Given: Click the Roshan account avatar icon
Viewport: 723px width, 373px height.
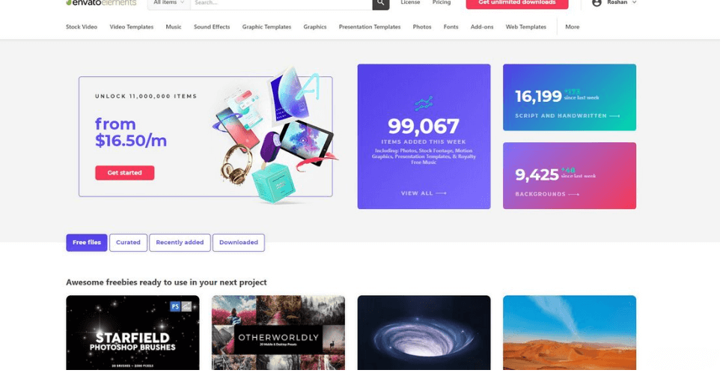Looking at the screenshot, I should [x=597, y=3].
